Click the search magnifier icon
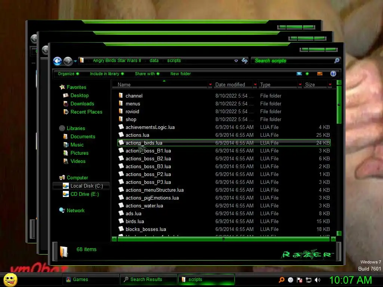The image size is (383, 287). [337, 61]
